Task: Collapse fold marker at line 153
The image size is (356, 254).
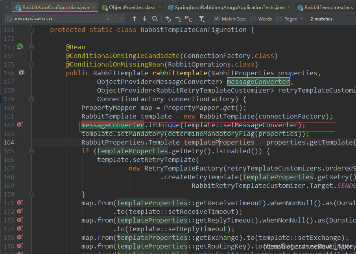Action: (x=31, y=47)
